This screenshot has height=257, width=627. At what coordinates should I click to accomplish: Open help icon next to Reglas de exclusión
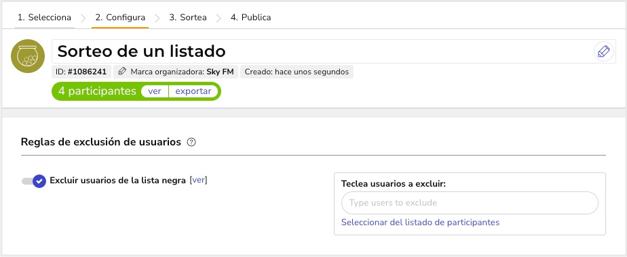click(x=191, y=142)
